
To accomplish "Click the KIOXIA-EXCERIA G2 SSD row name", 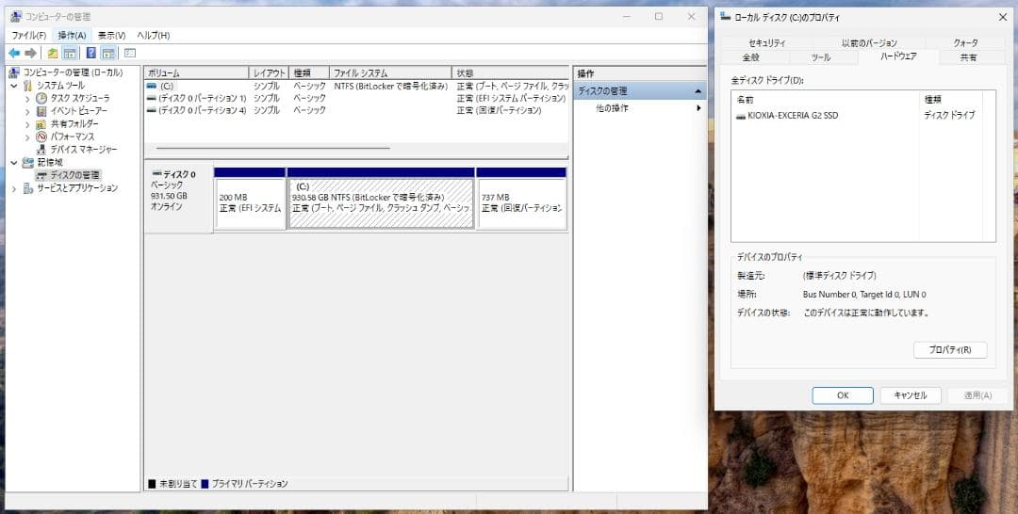I will (792, 116).
